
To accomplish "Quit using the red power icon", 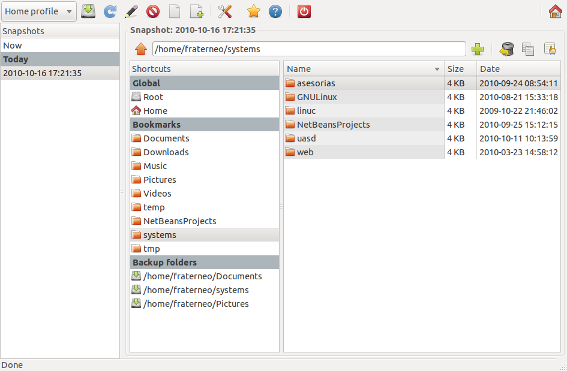I will coord(304,11).
